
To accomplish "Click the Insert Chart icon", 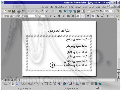I will tap(79, 11).
